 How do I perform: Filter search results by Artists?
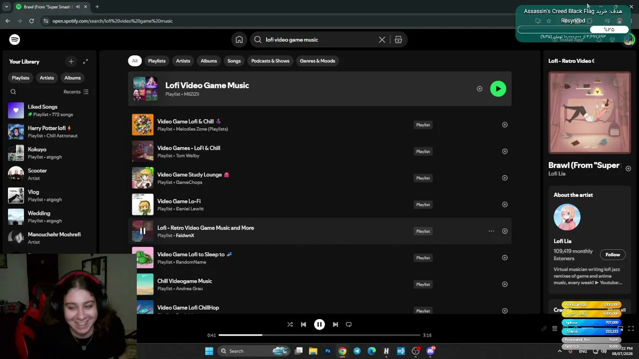(183, 61)
